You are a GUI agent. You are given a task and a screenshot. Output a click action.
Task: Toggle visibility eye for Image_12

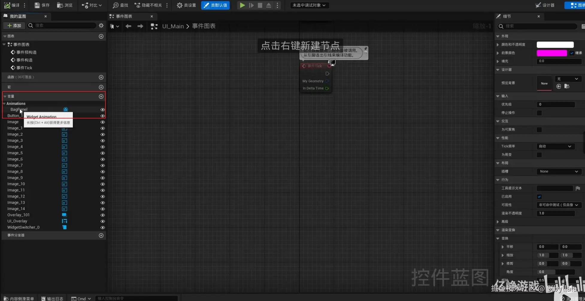[102, 197]
